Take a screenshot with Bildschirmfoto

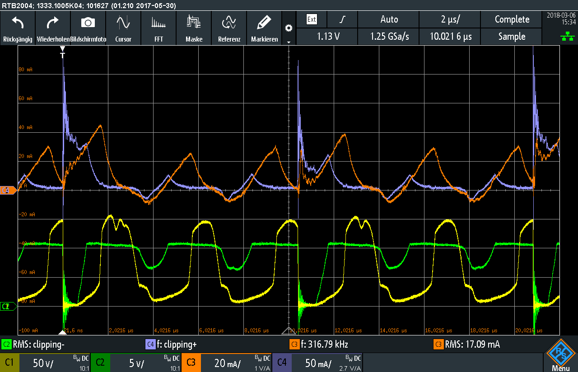[88, 28]
